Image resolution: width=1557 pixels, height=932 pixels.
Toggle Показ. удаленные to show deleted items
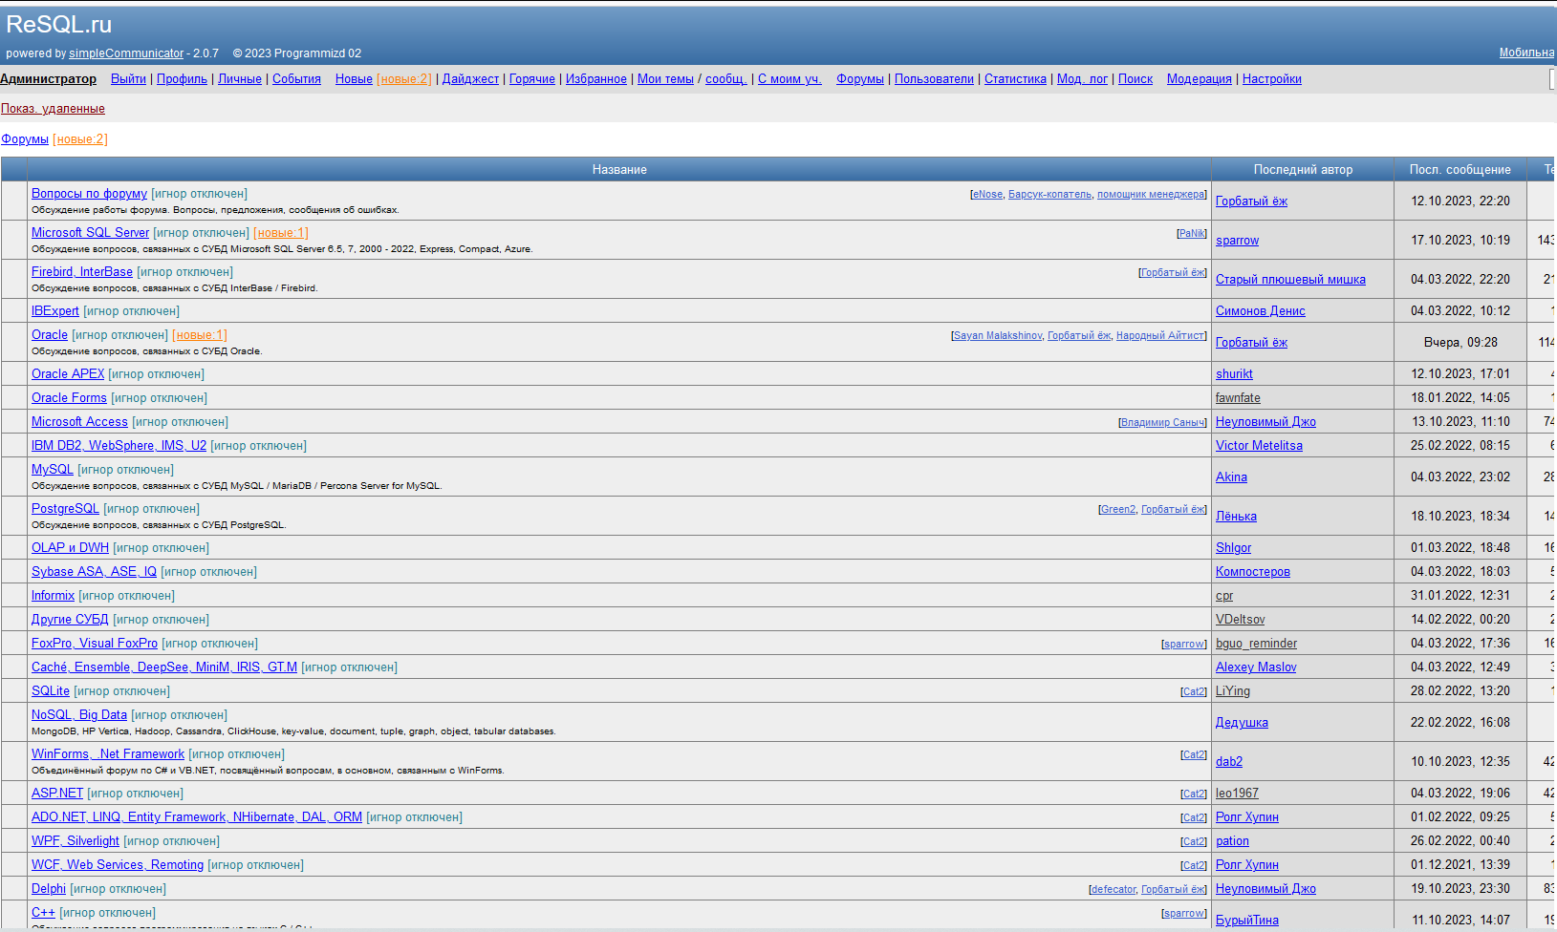click(x=53, y=109)
